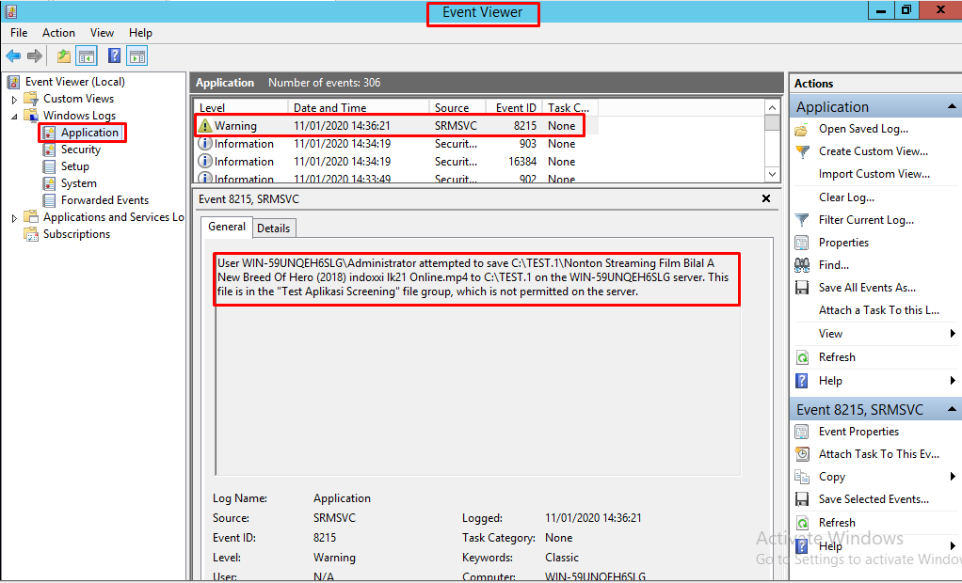Screen dimensions: 962x583
Task: Open Find using the binoculars icon
Action: click(x=802, y=264)
